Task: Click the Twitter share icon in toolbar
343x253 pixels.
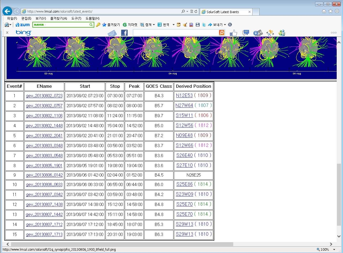Action: (204, 25)
